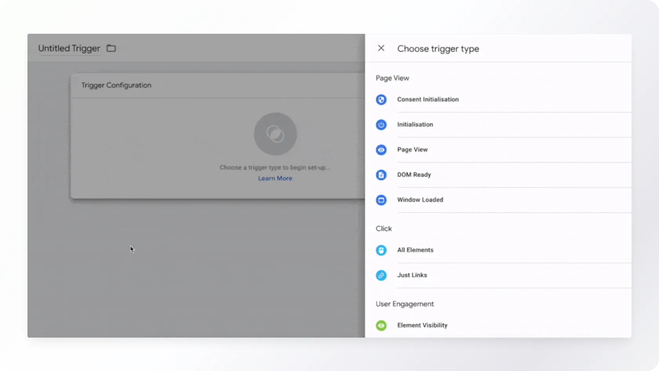659x371 pixels.
Task: Click the Window Loaded icon
Action: coord(381,200)
